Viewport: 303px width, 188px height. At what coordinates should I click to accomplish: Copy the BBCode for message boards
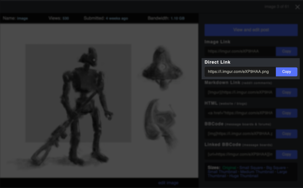pos(286,134)
